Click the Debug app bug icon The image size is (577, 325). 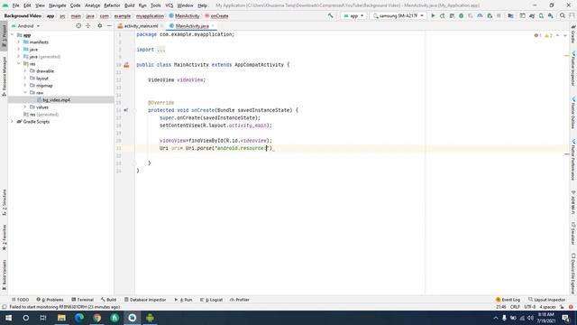[461, 16]
